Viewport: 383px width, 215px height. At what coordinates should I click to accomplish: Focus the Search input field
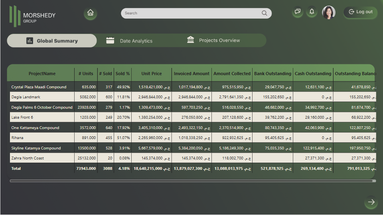click(x=196, y=13)
